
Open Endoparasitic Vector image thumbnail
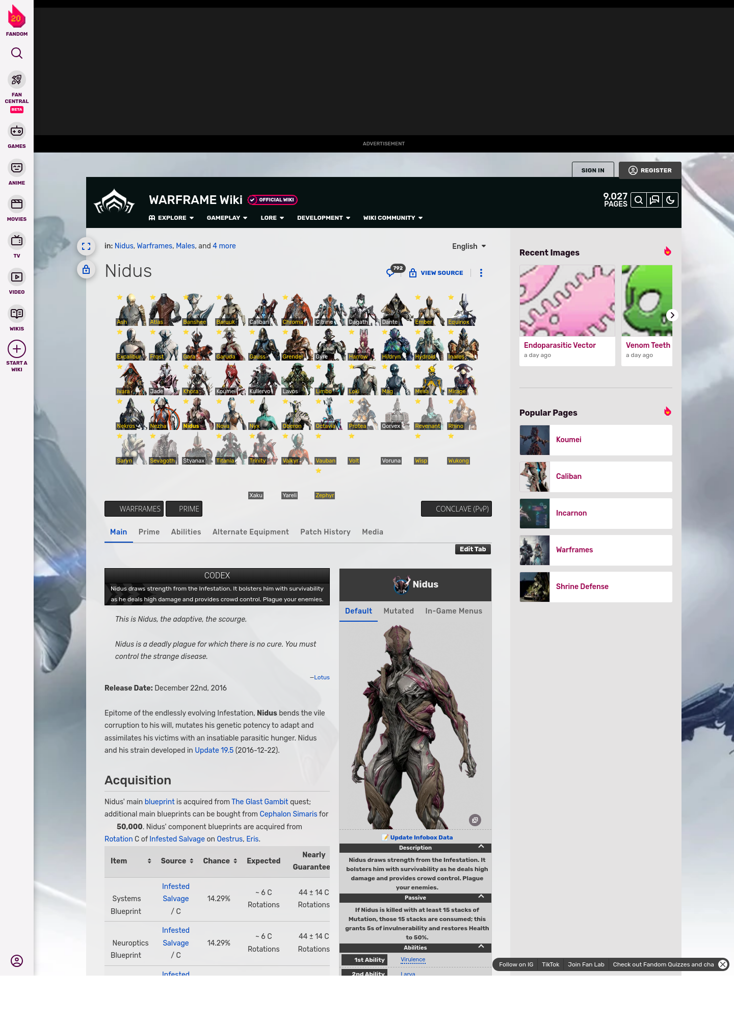click(567, 300)
